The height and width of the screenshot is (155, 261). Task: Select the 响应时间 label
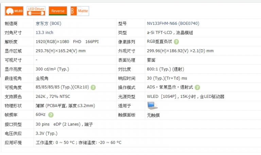(x=127, y=79)
